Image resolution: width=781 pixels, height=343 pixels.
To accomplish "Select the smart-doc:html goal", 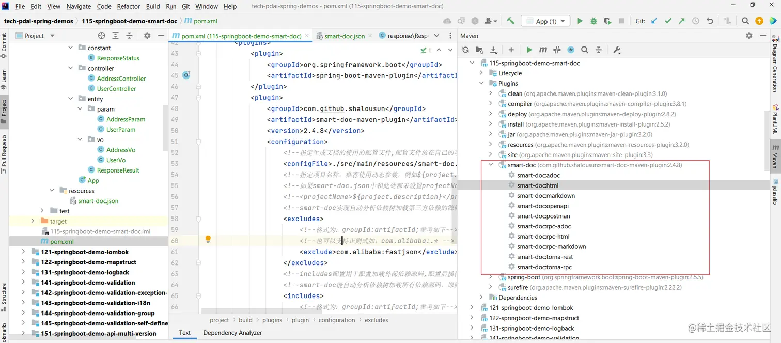I will click(538, 185).
